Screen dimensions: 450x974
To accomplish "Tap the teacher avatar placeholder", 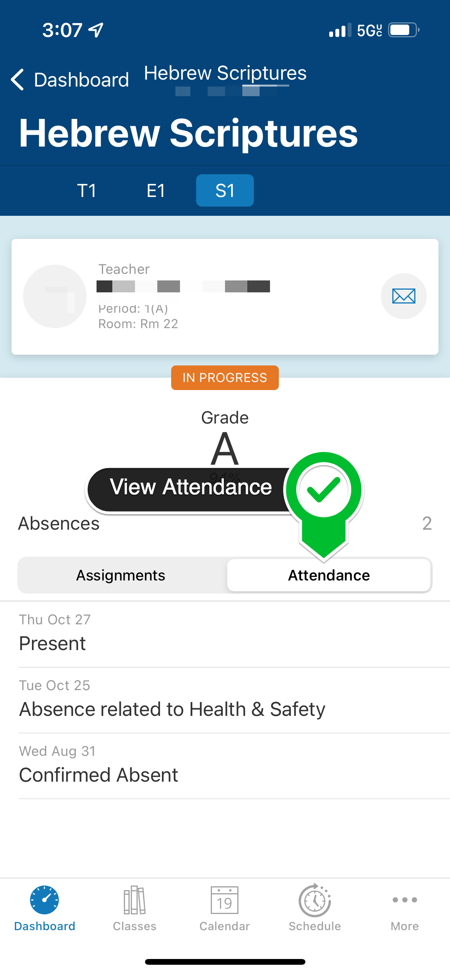I will [55, 296].
